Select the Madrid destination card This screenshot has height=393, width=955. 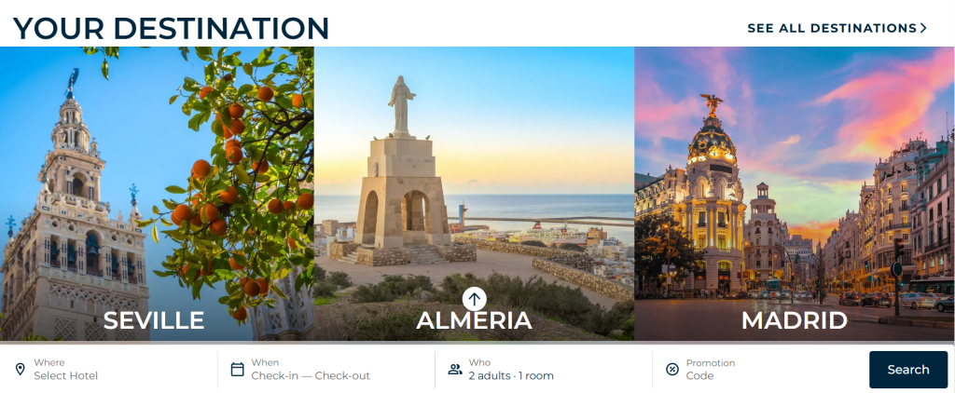[795, 194]
